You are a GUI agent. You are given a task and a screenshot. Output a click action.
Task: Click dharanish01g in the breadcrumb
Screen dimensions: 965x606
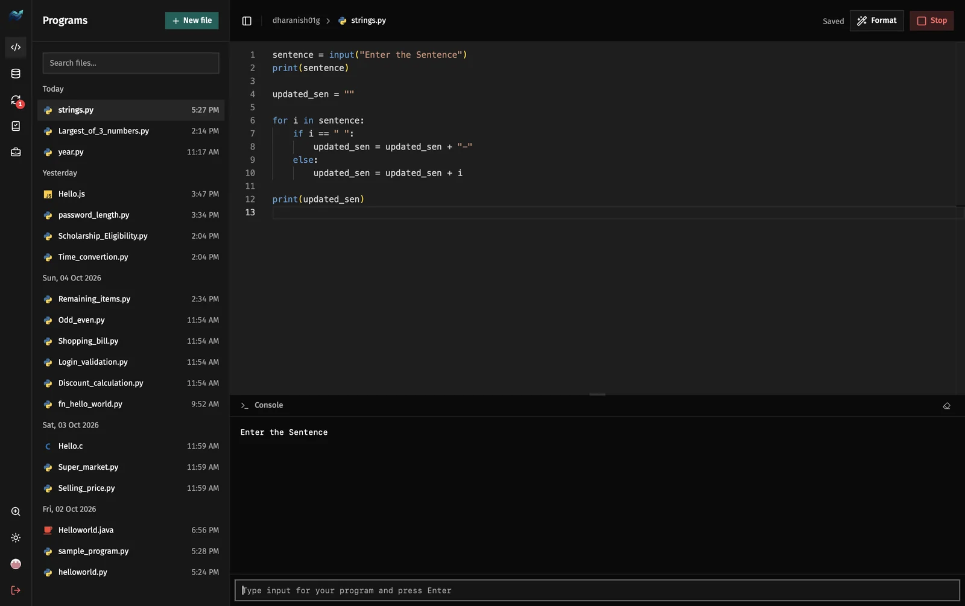tap(296, 21)
